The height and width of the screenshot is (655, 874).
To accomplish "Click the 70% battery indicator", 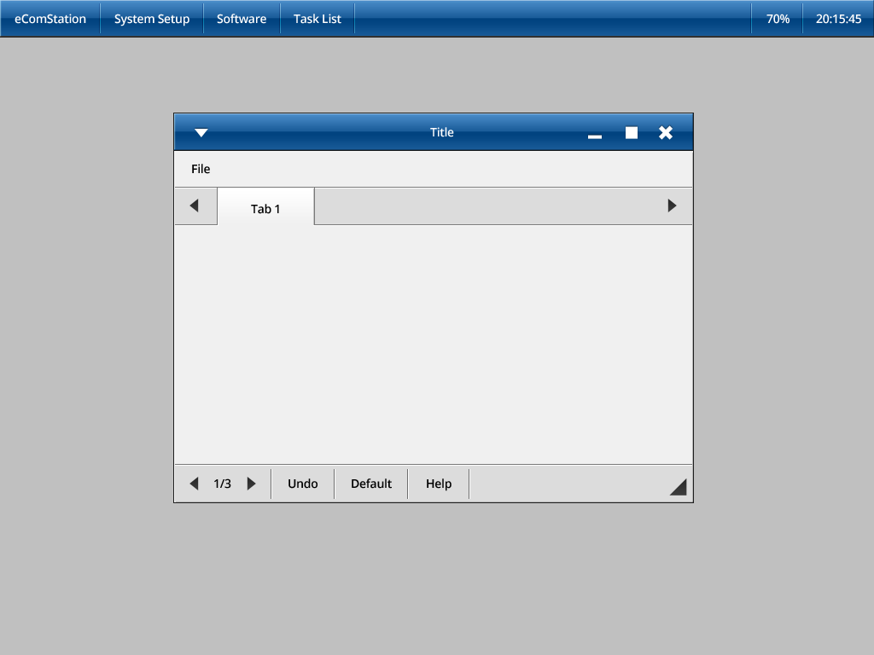I will [778, 19].
